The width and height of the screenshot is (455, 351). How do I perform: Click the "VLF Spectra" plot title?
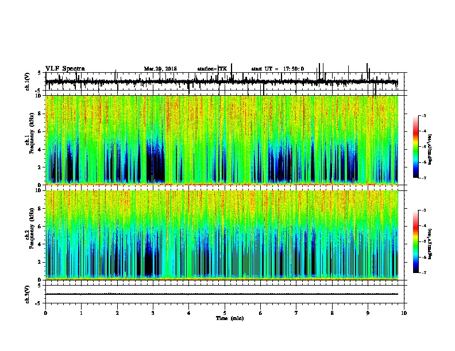pyautogui.click(x=65, y=69)
